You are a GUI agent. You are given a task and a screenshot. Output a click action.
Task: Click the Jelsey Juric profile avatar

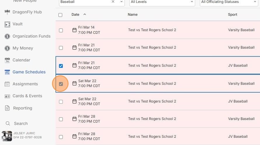coord(7,136)
